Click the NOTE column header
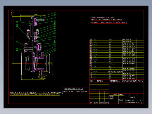 [140, 81]
